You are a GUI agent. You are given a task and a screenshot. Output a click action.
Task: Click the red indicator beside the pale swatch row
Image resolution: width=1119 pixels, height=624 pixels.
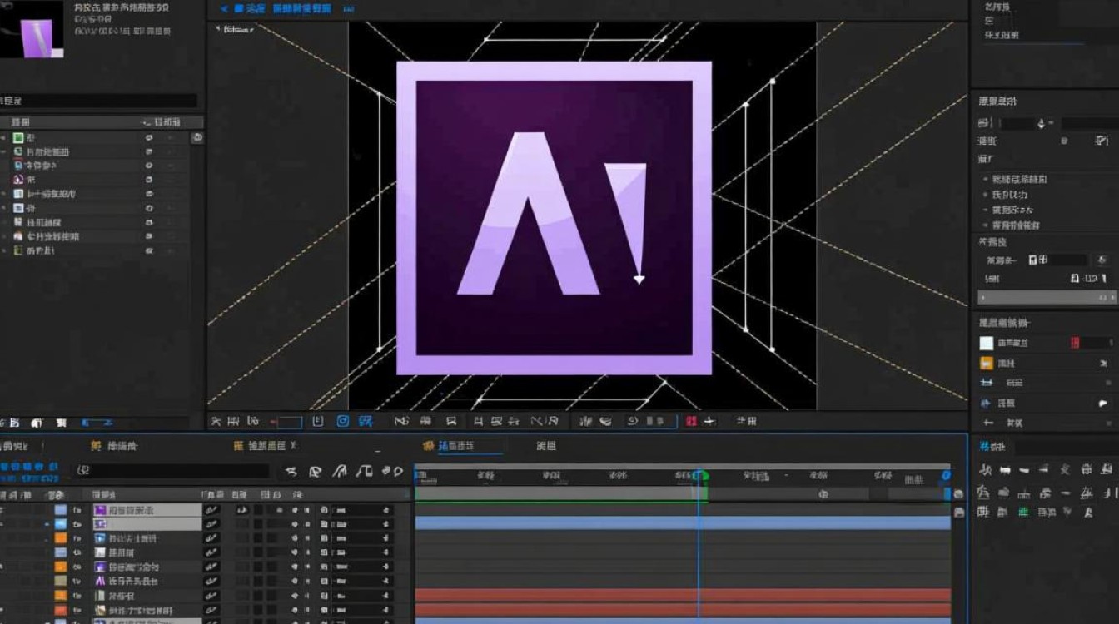(1076, 343)
